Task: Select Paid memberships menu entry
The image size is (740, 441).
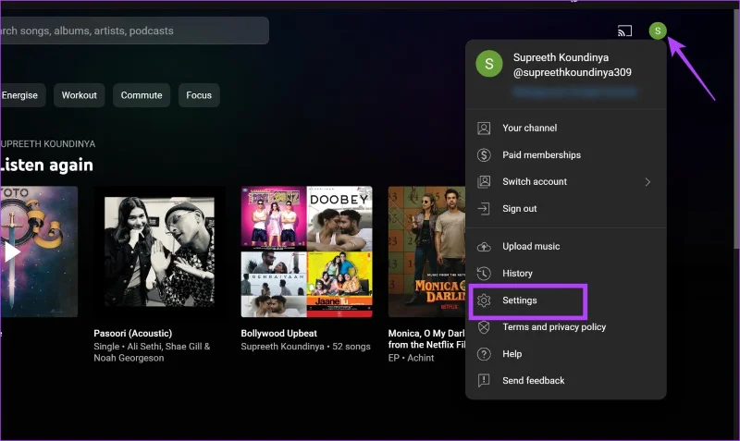Action: tap(566, 155)
